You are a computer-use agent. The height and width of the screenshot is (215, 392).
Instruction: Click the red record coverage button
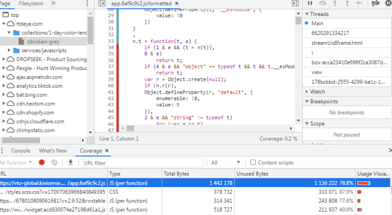[42, 162]
